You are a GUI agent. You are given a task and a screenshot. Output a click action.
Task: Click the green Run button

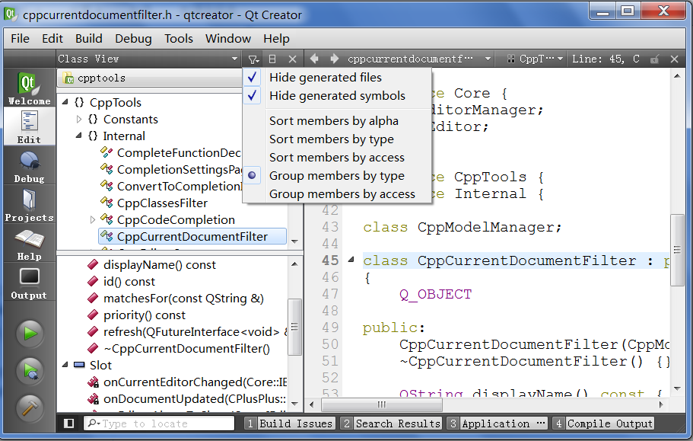point(30,334)
